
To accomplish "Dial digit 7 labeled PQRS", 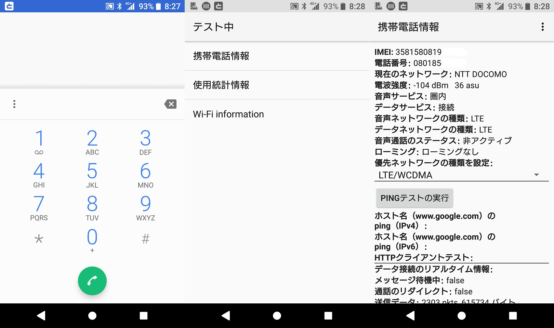I will (39, 208).
